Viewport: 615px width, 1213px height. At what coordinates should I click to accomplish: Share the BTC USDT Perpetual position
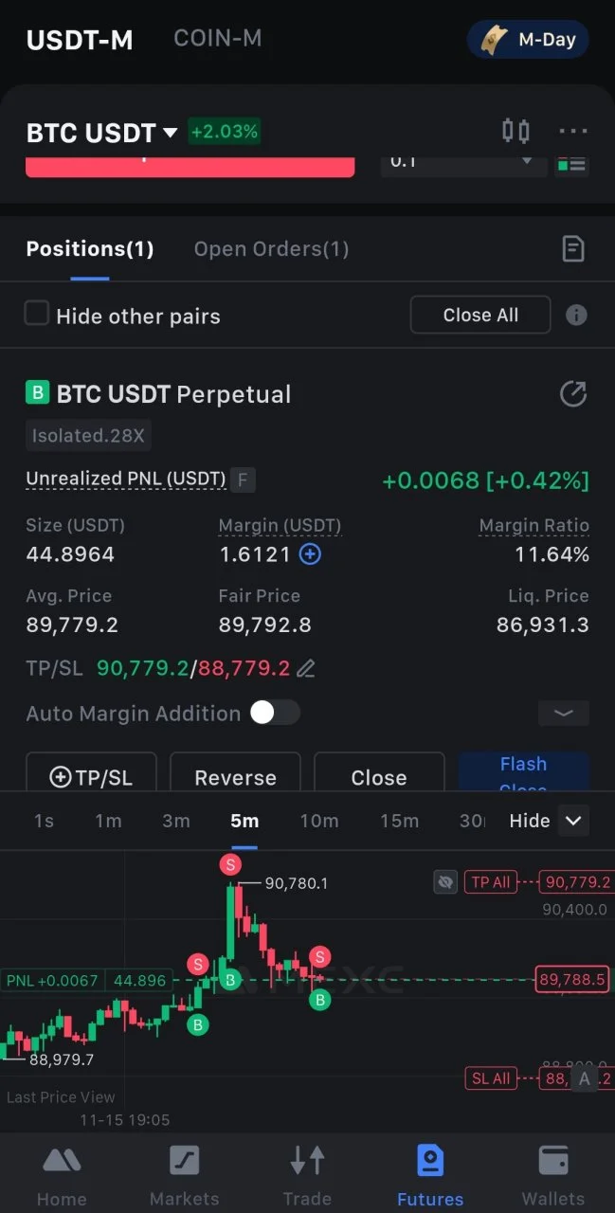point(573,394)
